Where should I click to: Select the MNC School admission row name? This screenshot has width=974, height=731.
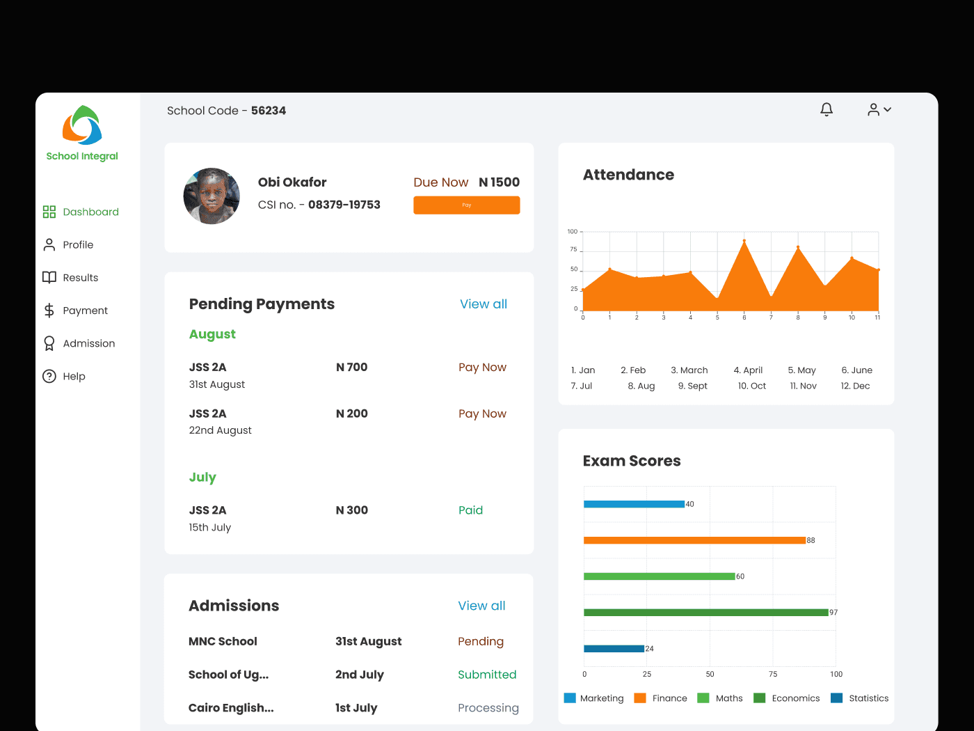(x=223, y=641)
